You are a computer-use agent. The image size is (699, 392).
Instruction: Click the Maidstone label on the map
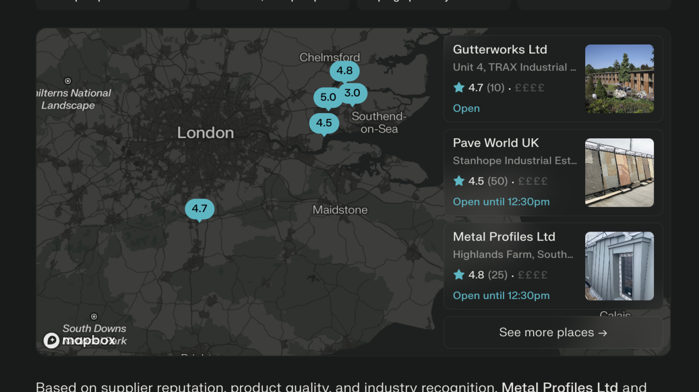(340, 210)
